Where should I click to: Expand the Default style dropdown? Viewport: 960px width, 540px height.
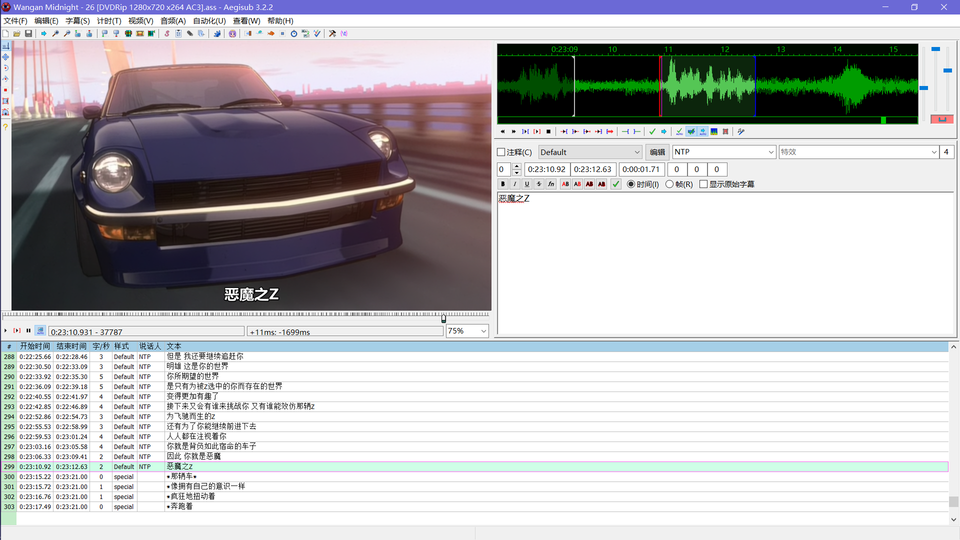[x=637, y=152]
